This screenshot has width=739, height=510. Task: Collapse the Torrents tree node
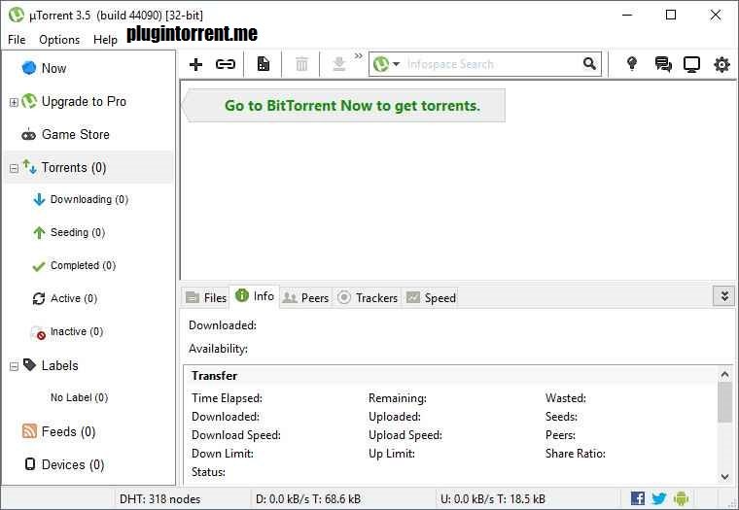[x=14, y=168]
